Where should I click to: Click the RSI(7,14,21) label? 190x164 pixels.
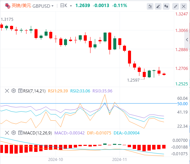(x=34, y=91)
